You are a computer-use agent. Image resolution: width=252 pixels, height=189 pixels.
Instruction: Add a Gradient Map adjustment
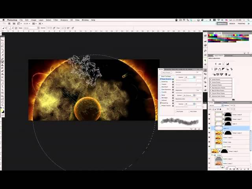click(x=226, y=74)
